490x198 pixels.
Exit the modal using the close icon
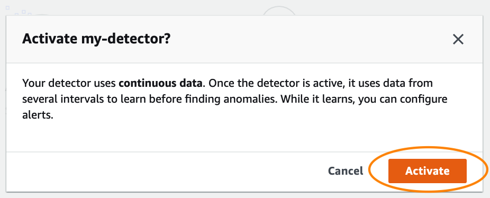click(x=458, y=39)
